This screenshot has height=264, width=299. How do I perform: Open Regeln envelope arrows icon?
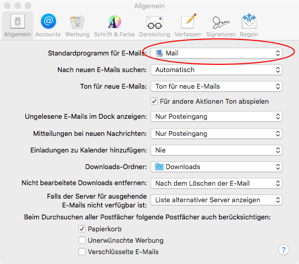pos(249,21)
